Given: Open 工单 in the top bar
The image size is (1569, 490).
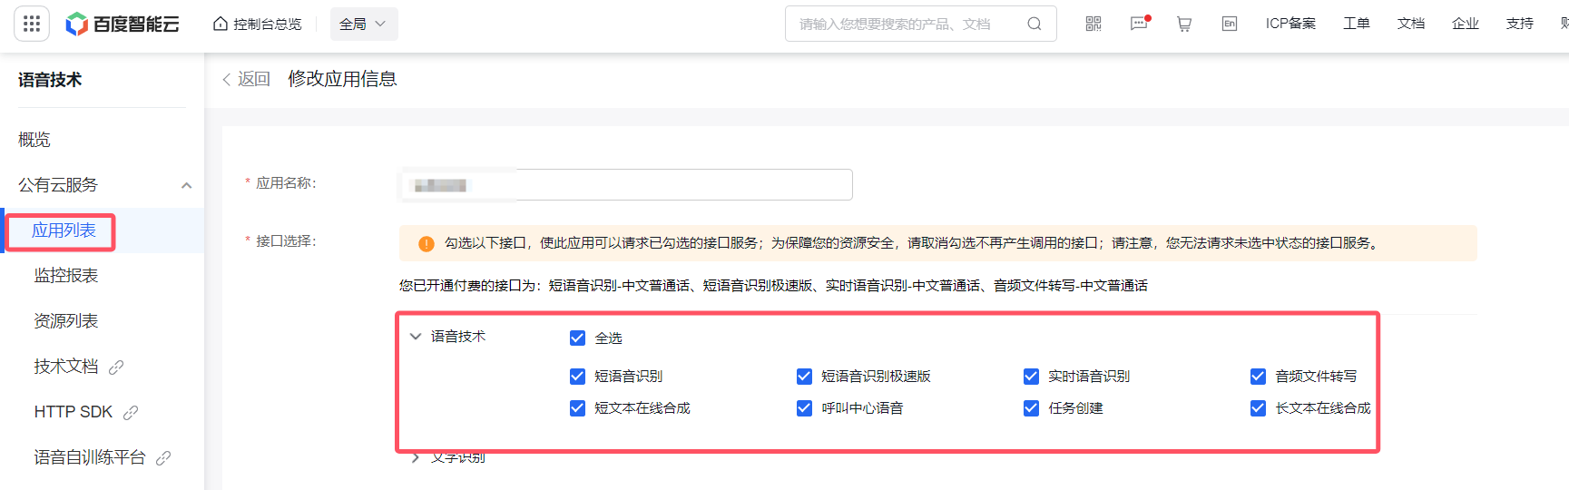Looking at the screenshot, I should pos(1357,24).
